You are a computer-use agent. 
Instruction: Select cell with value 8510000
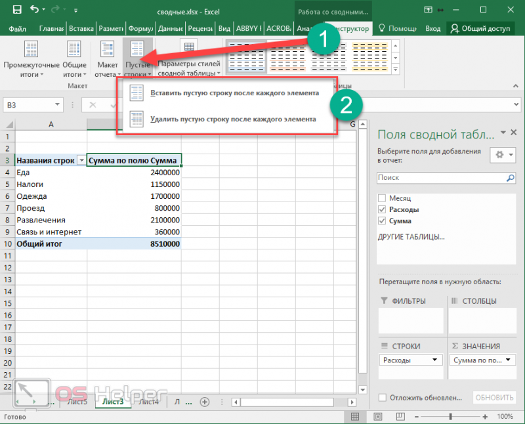(x=134, y=244)
